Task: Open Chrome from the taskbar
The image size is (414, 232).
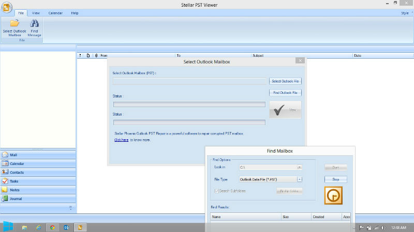Action: [52, 227]
